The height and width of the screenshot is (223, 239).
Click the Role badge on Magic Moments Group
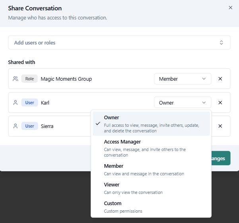29,79
